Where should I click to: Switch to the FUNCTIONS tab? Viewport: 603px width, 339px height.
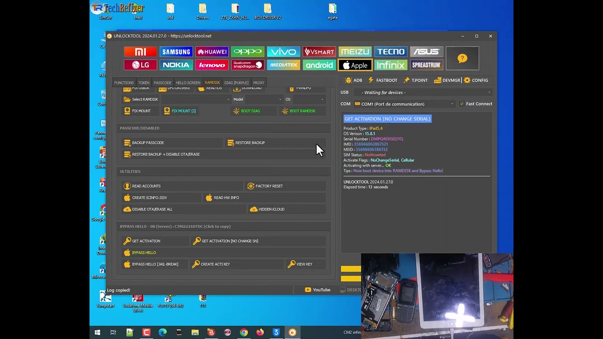point(124,83)
